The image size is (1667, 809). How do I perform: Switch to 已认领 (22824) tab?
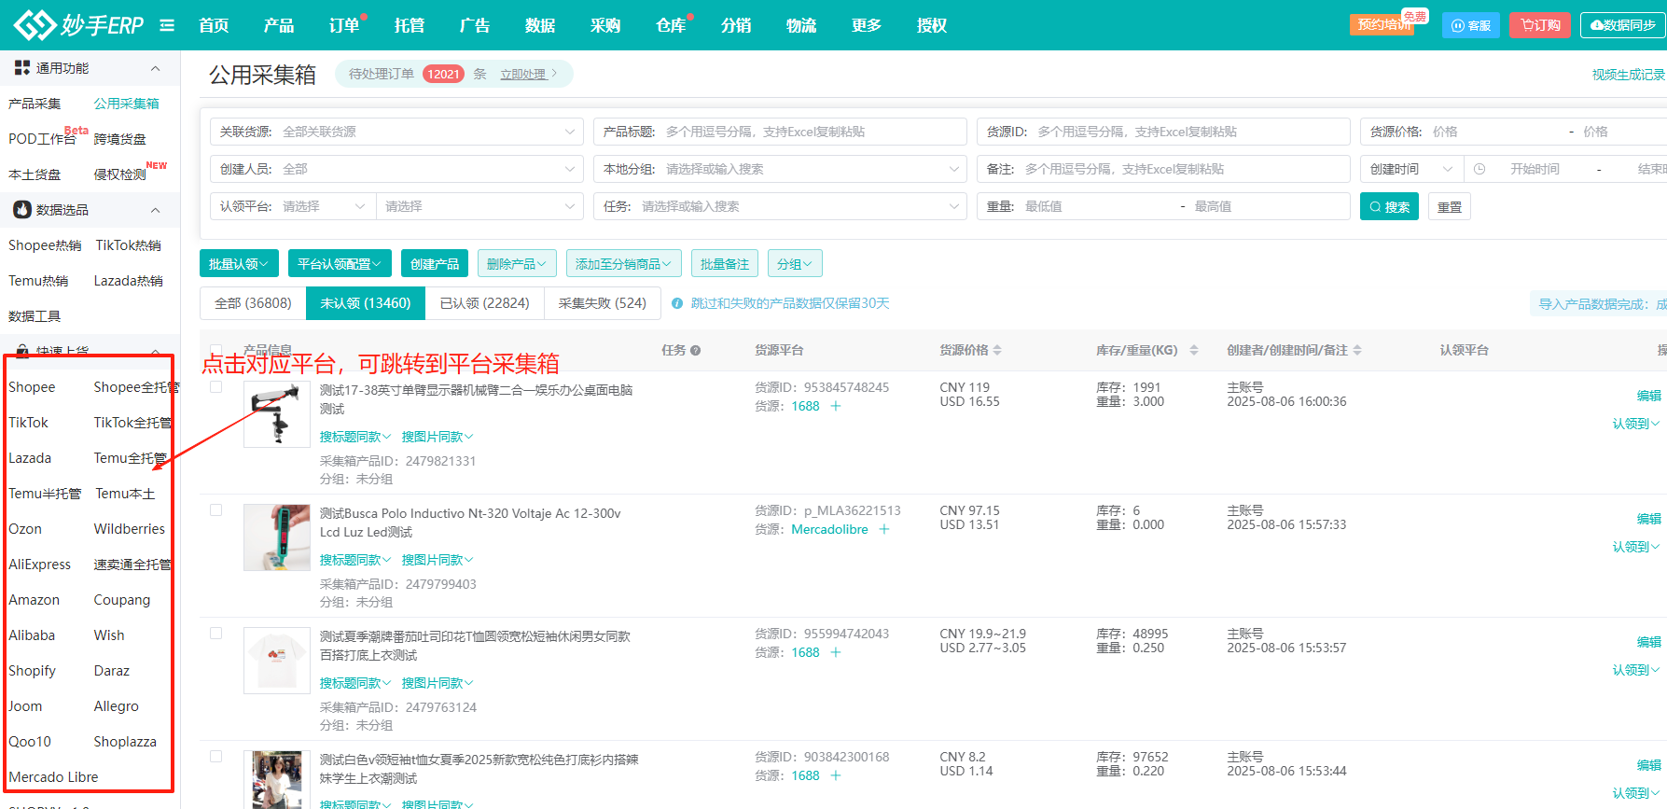(485, 303)
